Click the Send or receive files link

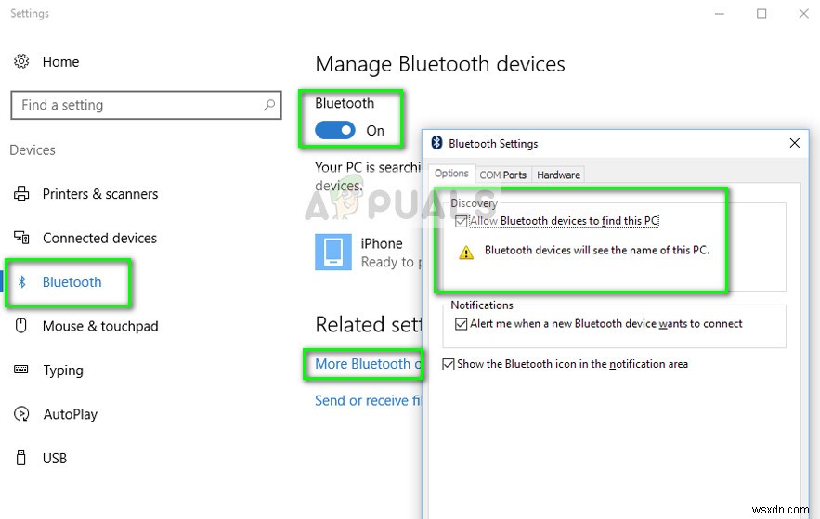coord(368,400)
